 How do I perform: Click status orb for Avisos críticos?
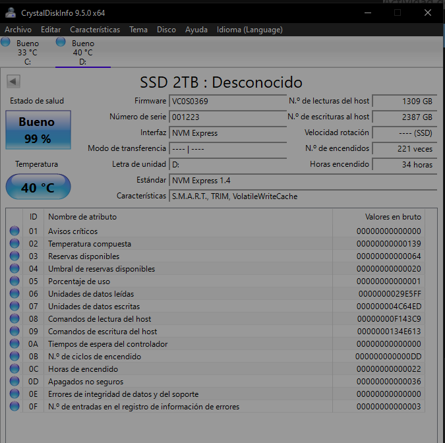pyautogui.click(x=15, y=231)
